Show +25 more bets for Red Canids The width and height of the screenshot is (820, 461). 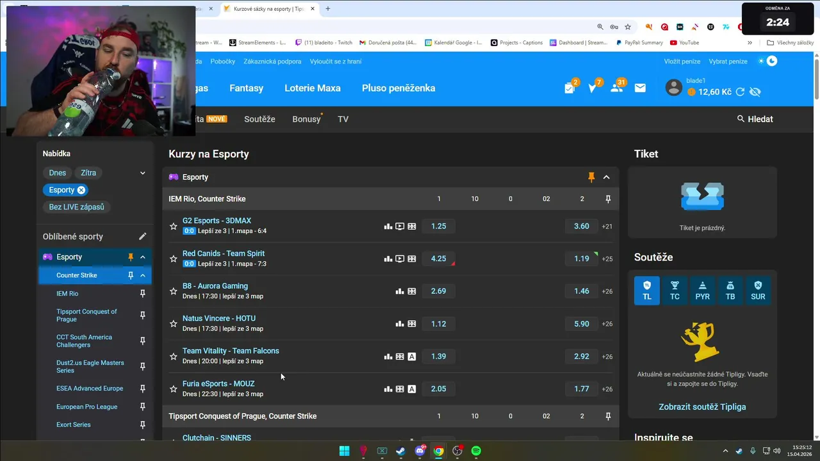coord(607,259)
